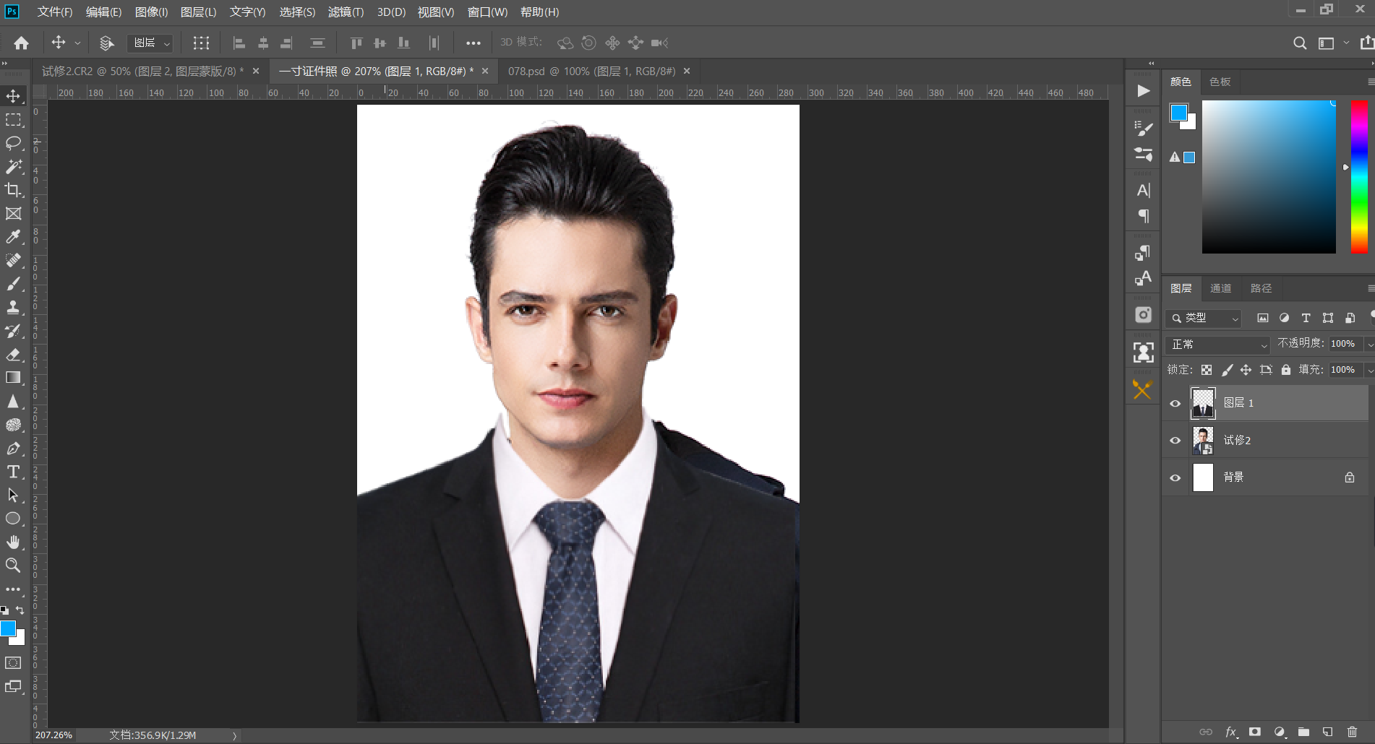Select the Eraser tool
Viewport: 1375px width, 744px height.
pos(13,354)
